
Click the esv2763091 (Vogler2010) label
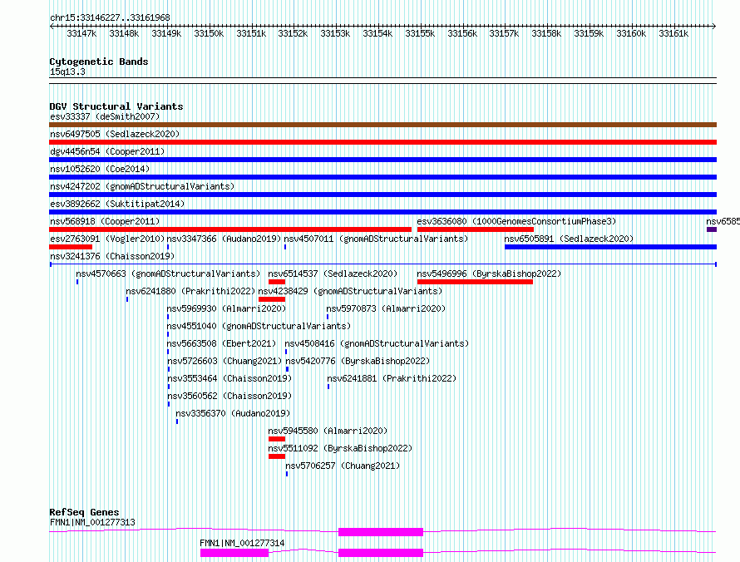107,239
